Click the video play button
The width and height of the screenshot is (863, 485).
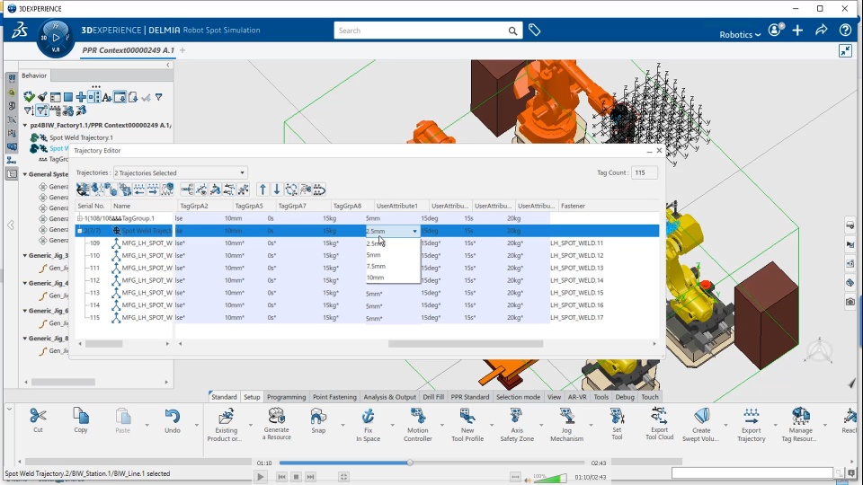(x=261, y=477)
